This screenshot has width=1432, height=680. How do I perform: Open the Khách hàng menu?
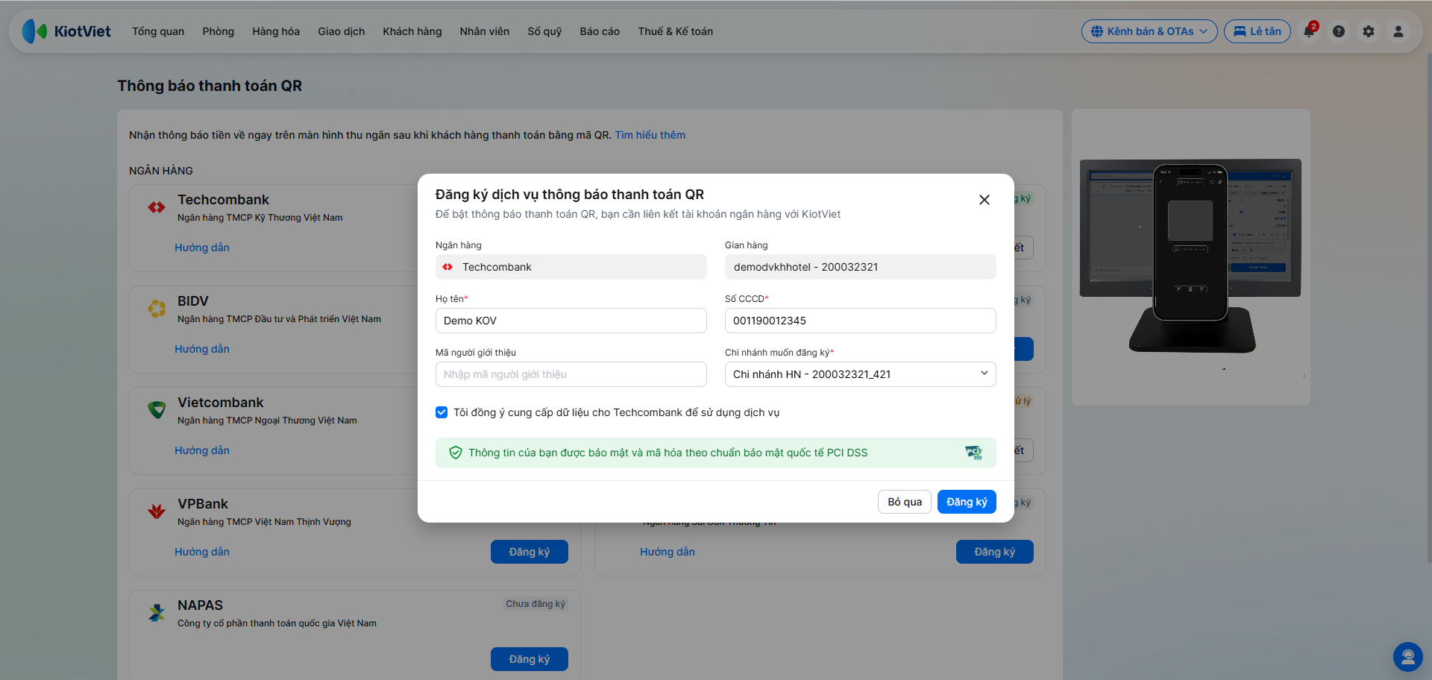point(412,31)
